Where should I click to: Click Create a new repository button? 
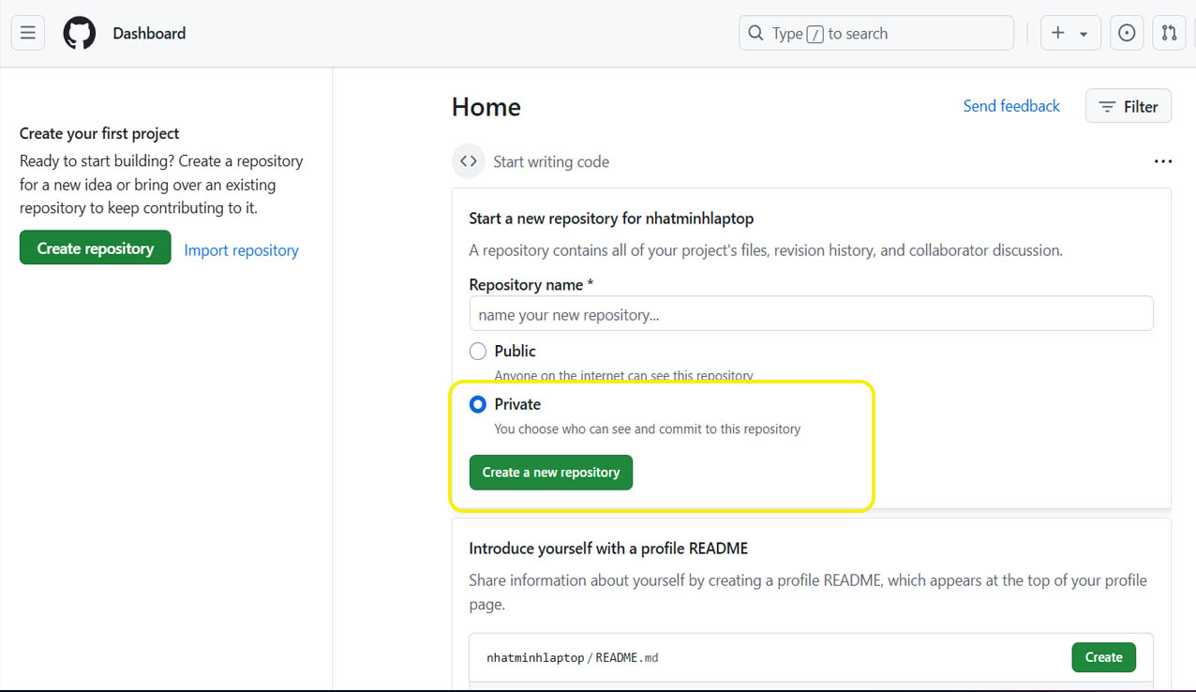[551, 473]
